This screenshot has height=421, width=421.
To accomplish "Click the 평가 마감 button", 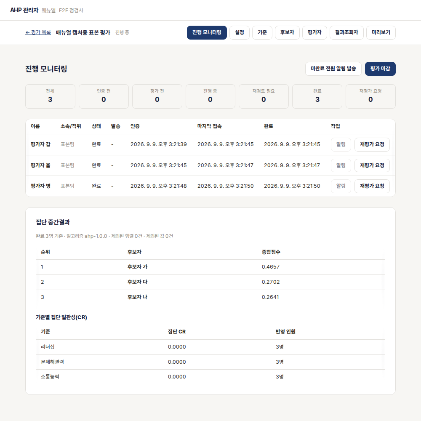I will click(380, 69).
